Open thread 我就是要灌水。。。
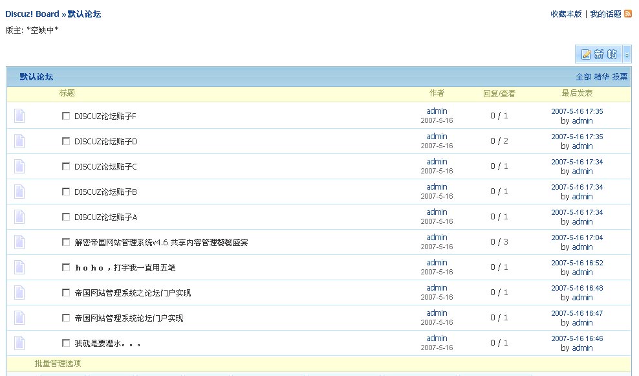This screenshot has height=376, width=639. click(107, 344)
